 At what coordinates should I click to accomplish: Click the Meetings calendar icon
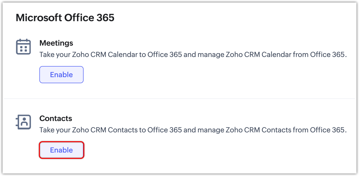point(23,47)
